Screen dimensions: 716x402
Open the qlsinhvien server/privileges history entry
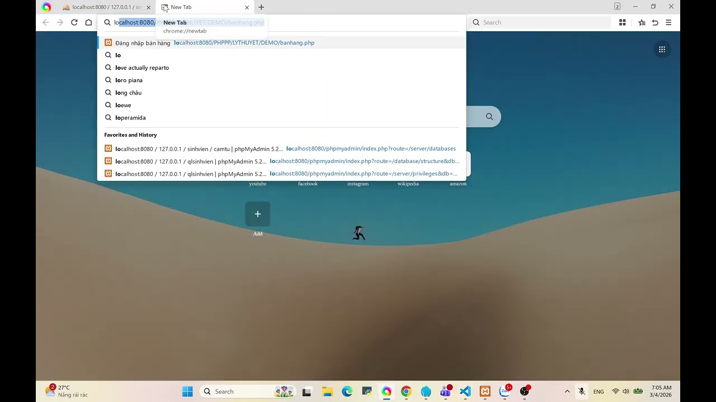point(281,174)
